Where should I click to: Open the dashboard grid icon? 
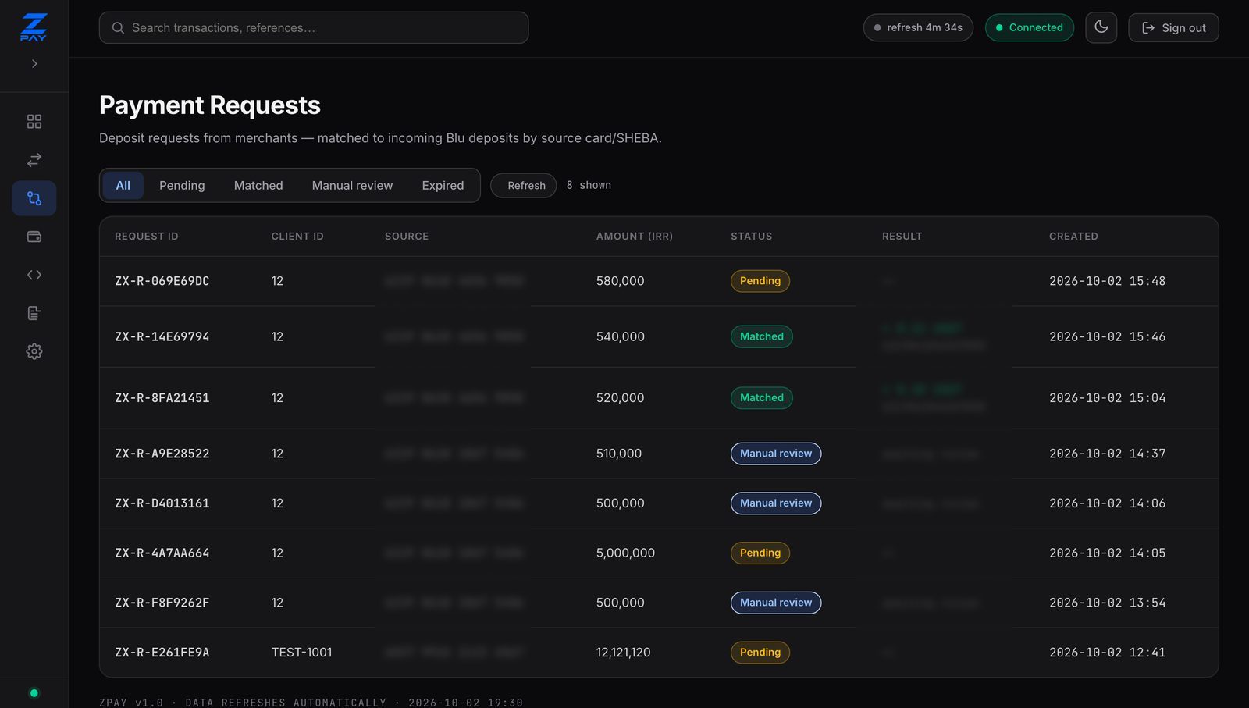34,122
